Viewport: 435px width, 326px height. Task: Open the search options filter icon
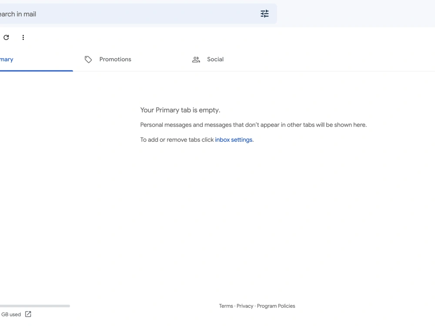coord(264,13)
